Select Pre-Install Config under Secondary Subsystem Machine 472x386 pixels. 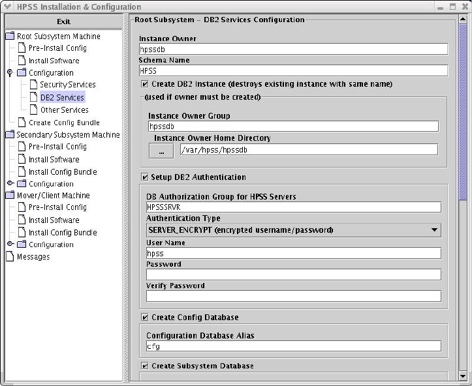click(x=57, y=147)
